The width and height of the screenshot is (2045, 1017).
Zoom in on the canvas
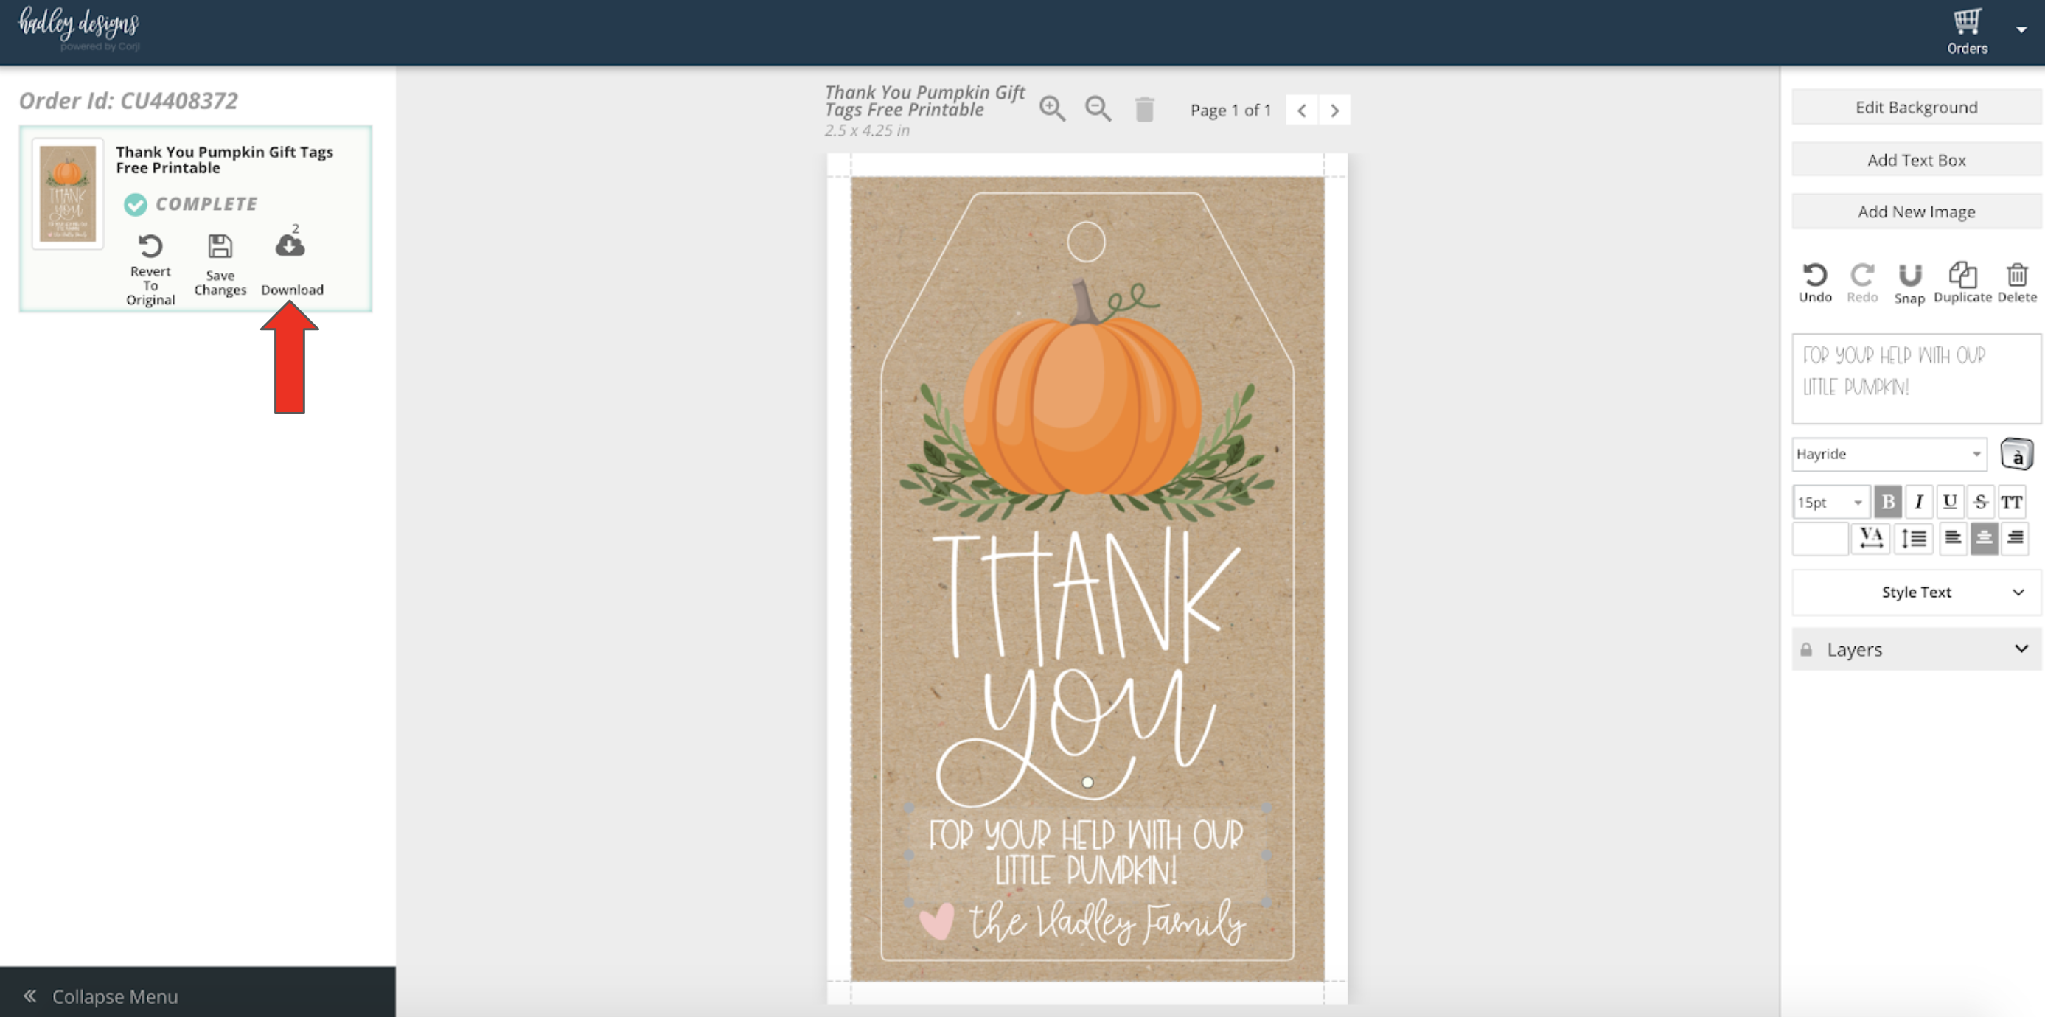click(1052, 109)
